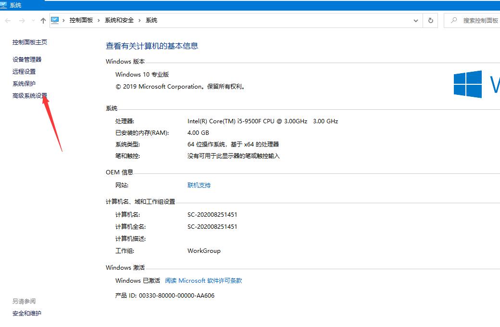Click the back navigation arrow
This screenshot has height=327, width=500.
click(8, 20)
